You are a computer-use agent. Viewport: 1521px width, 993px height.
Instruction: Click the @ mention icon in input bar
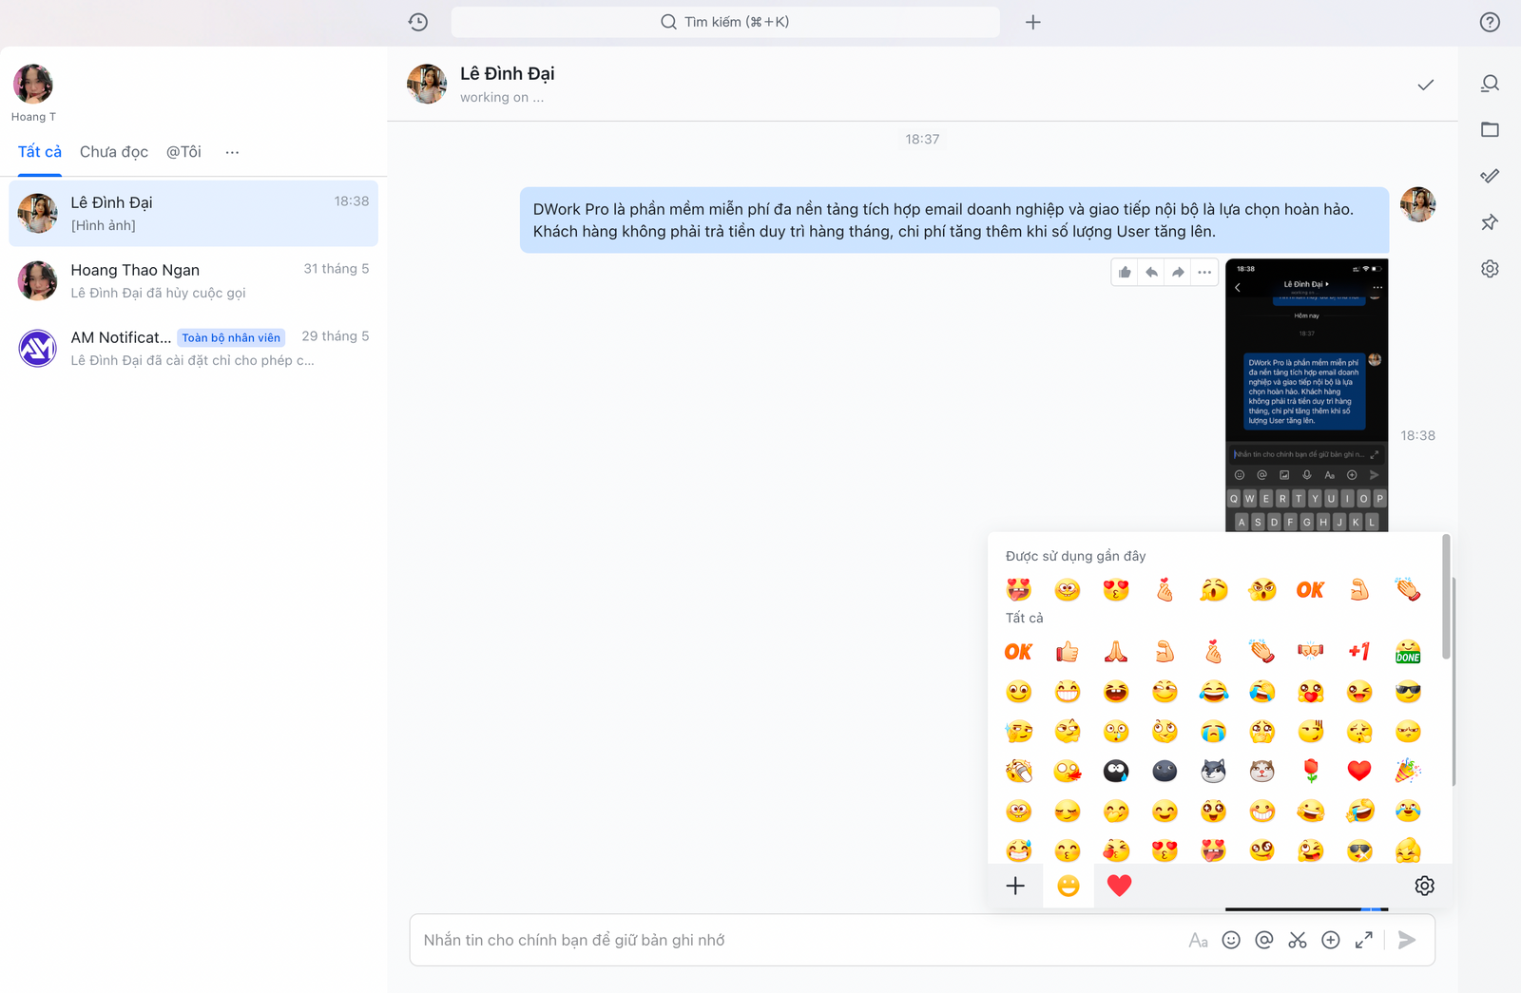(x=1263, y=940)
